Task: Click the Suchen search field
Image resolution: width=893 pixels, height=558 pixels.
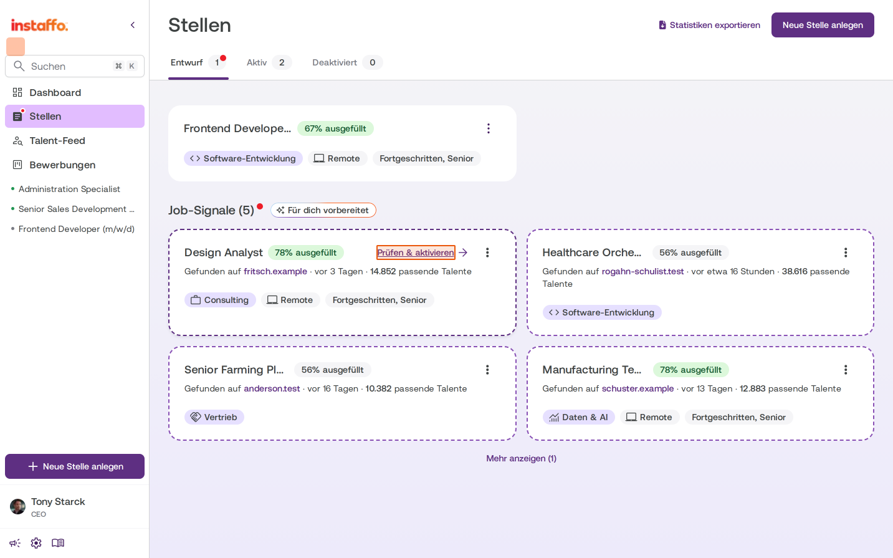Action: (x=75, y=66)
